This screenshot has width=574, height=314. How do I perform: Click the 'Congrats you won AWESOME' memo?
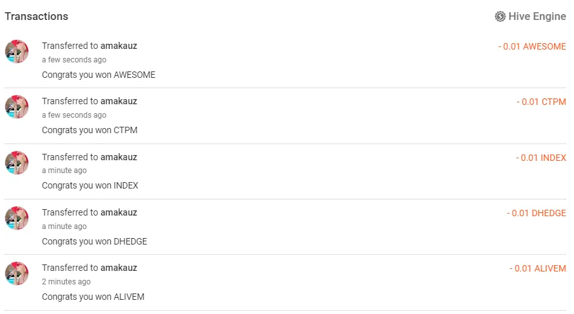point(99,75)
